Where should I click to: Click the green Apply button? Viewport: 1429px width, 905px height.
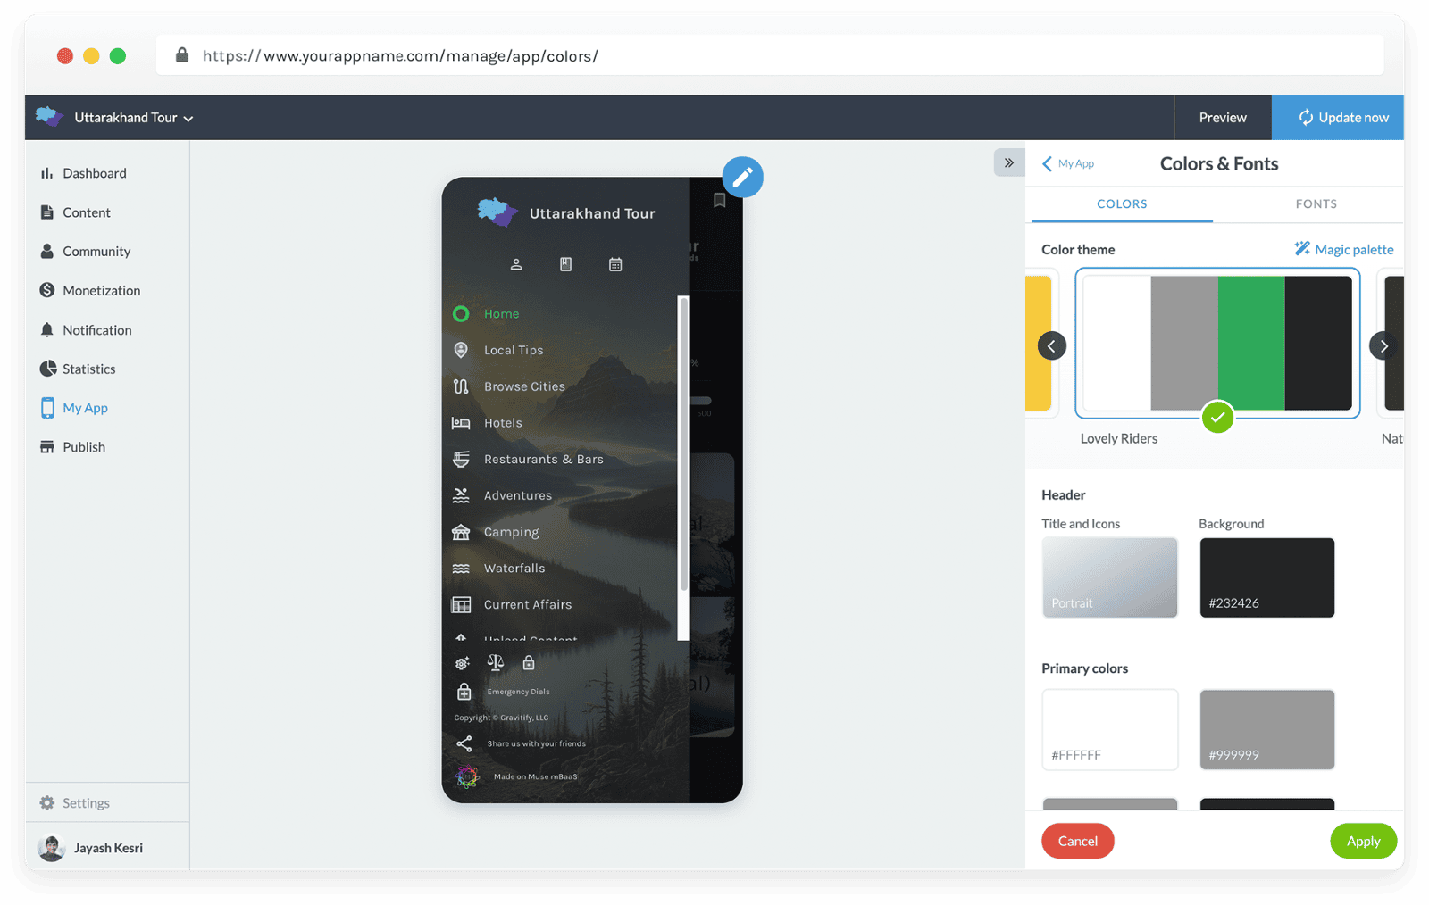coord(1363,841)
